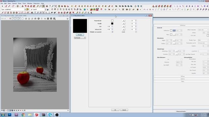This screenshot has width=209, height=117.
Task: Choose the Line pencil tool in top toolbar
Action: pyautogui.click(x=9, y=6)
